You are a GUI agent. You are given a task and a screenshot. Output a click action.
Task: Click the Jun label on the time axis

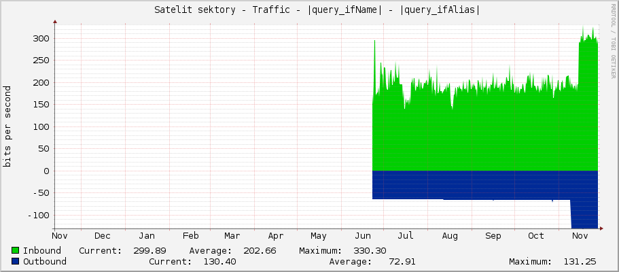tap(362, 236)
